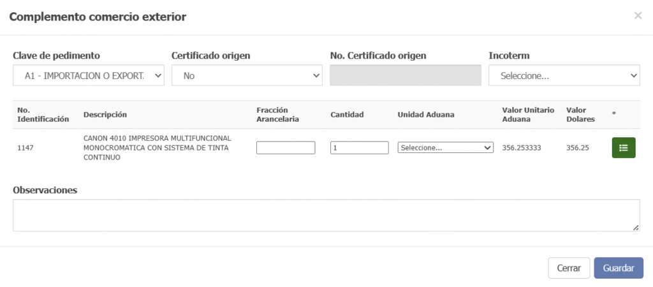Click the disabled No. Certificado origen field
Screen dimensions: 653x287
click(406, 75)
